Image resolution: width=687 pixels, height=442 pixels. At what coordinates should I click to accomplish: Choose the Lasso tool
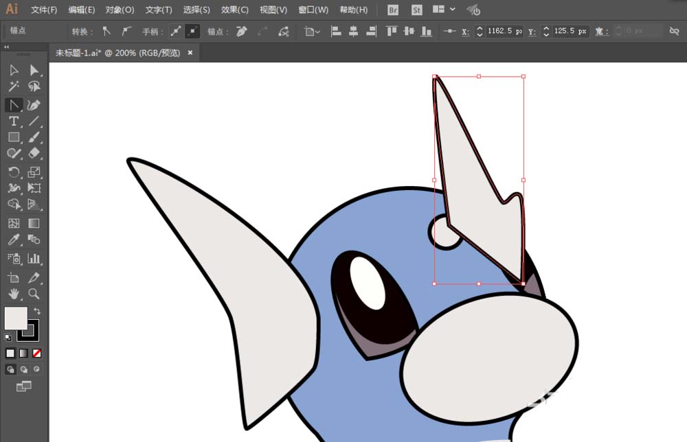pyautogui.click(x=34, y=86)
